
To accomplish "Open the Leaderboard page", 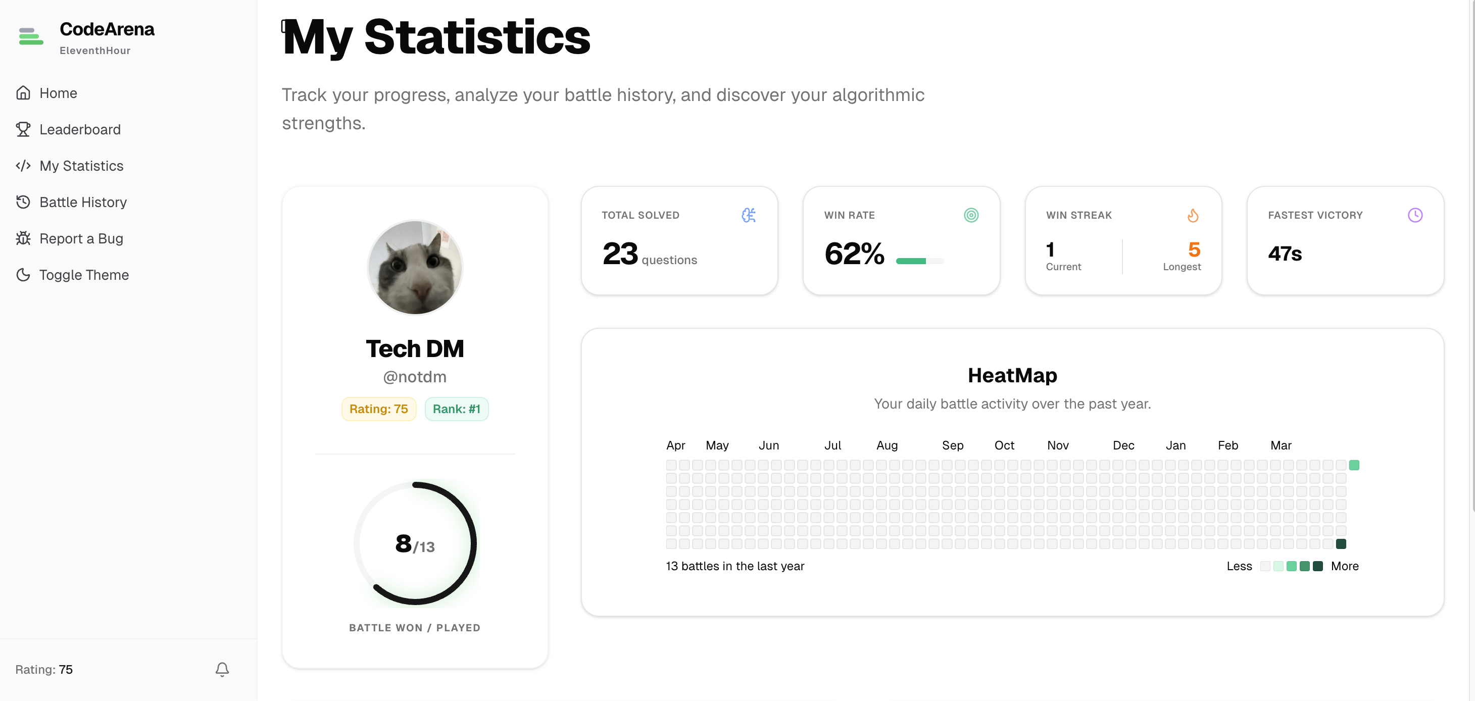I will coord(80,129).
